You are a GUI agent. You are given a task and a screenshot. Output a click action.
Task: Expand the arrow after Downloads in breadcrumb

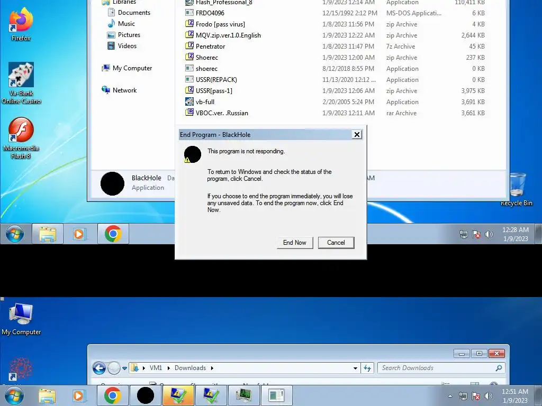212,368
